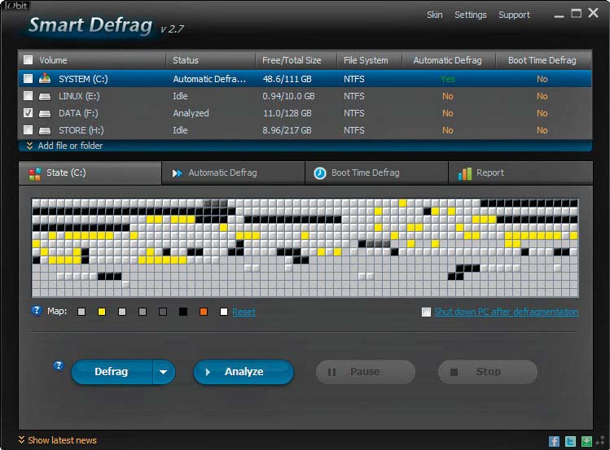
Task: Check the STORE (H:) volume checkbox
Action: [28, 130]
